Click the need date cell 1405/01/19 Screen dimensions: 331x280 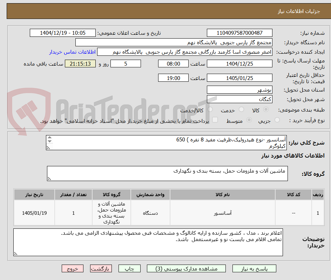point(34,213)
